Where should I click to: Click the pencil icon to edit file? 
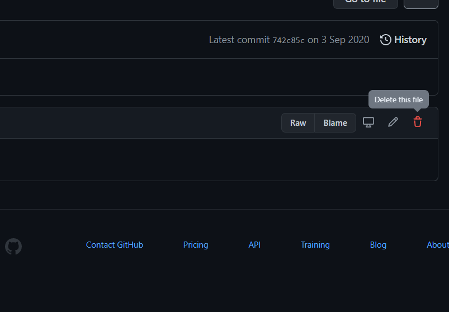pos(393,122)
